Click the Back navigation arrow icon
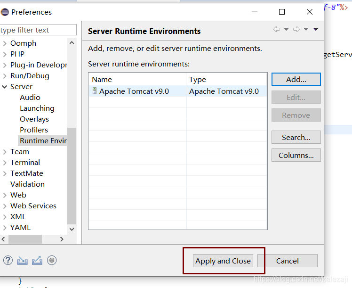Screen dimensions: 352x288 tap(277, 29)
